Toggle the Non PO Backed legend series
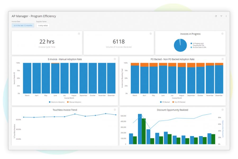 179,102
